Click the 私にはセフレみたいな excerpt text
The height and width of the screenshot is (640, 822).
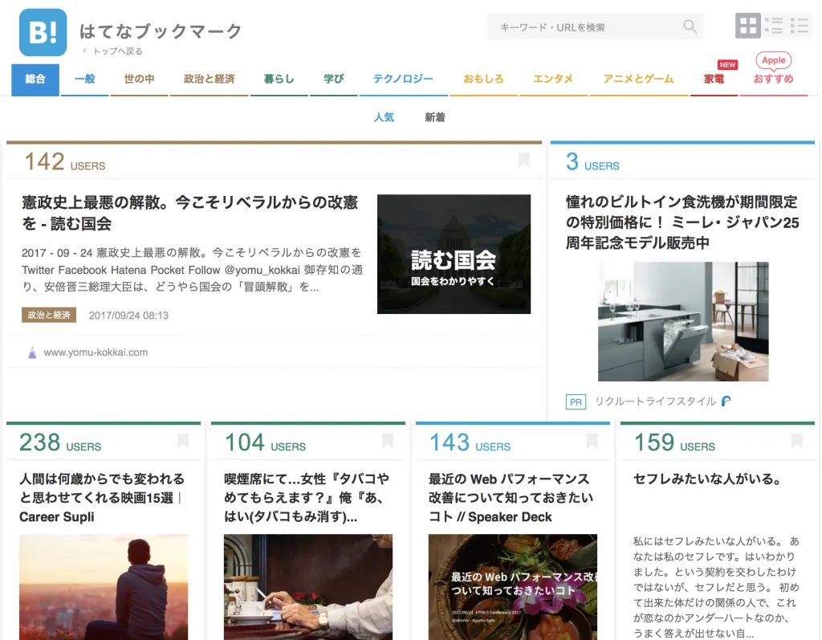716,587
